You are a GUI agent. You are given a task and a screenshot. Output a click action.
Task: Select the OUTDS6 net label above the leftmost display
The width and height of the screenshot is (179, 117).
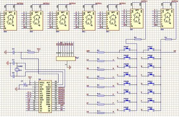(20, 4)
